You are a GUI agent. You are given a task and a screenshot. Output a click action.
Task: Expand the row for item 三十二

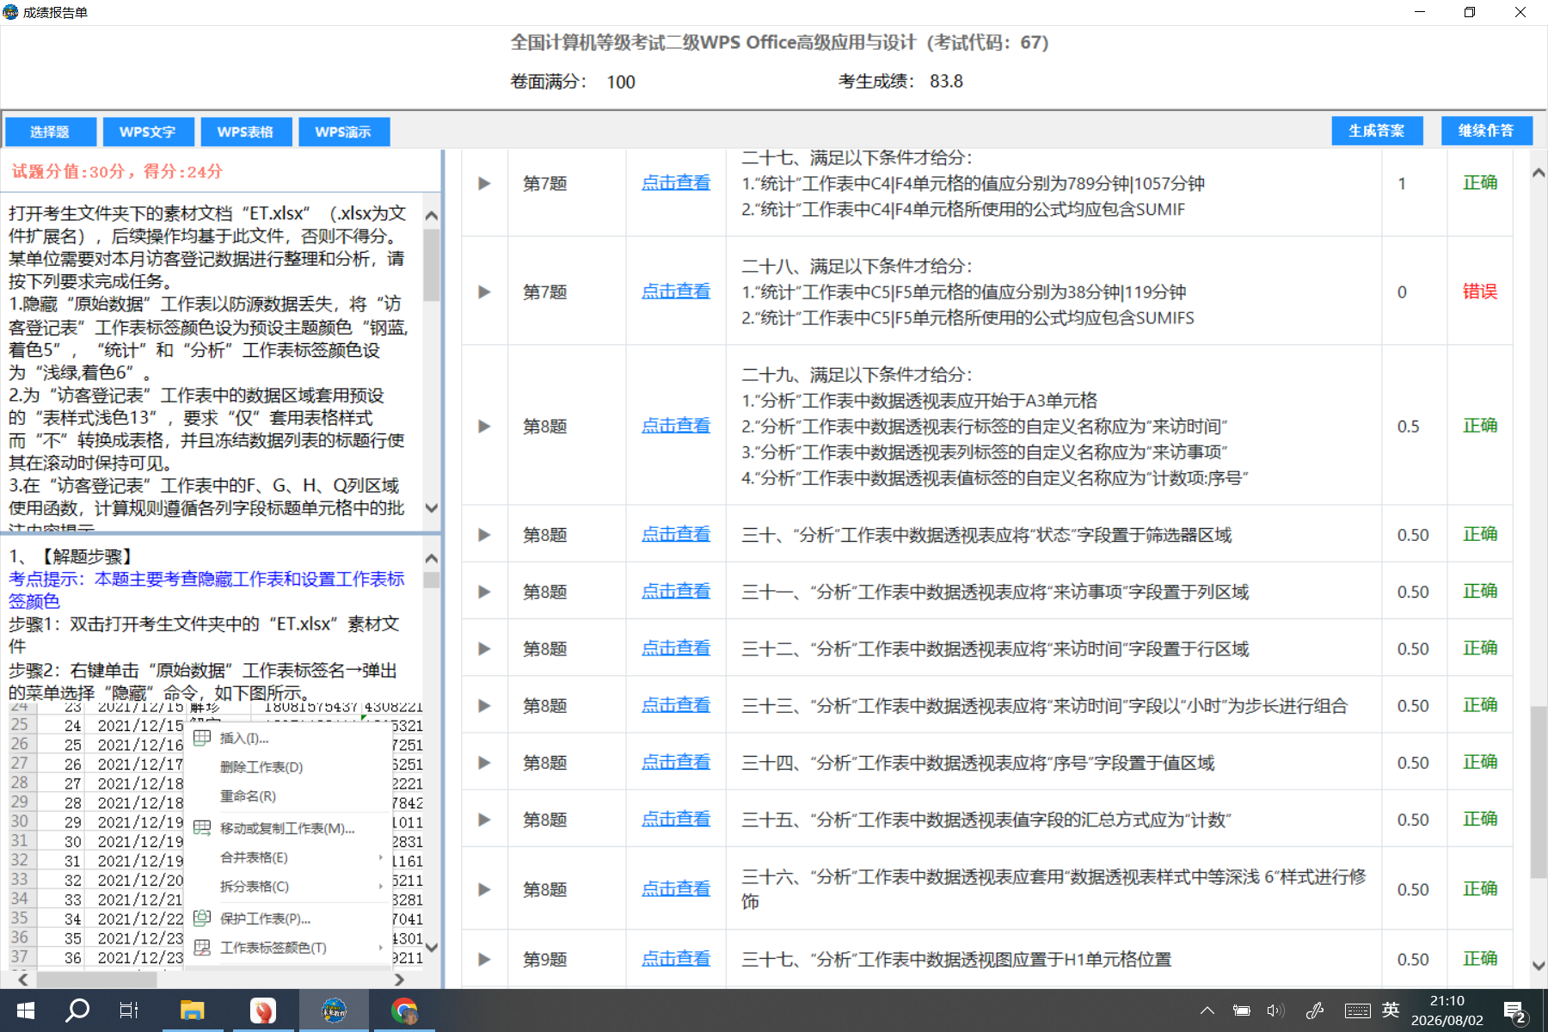coord(484,648)
